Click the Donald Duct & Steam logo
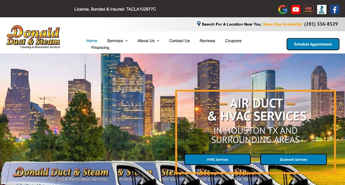 (x=33, y=37)
